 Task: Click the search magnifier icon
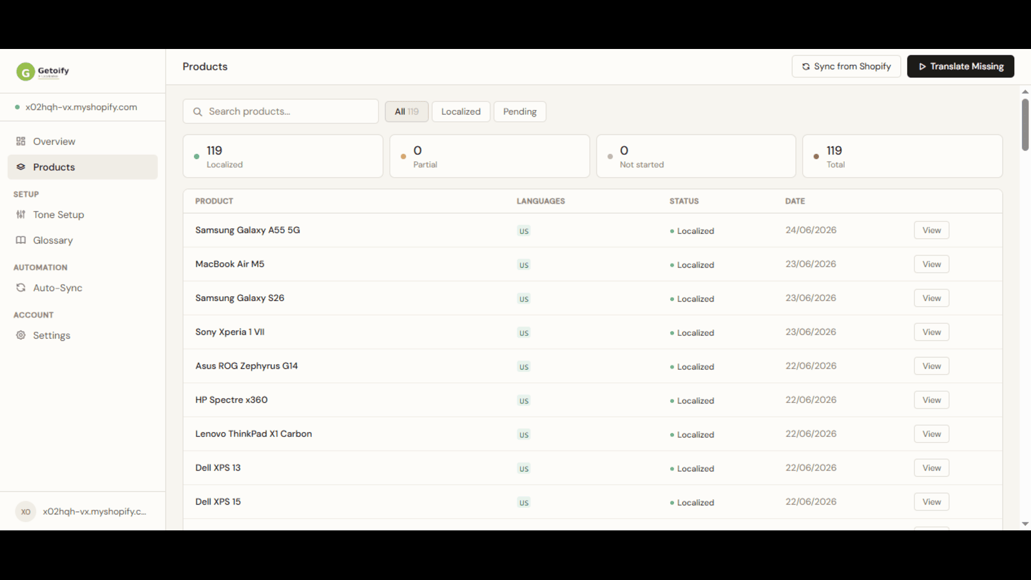click(198, 111)
